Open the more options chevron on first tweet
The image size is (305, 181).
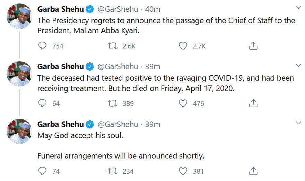298,8
